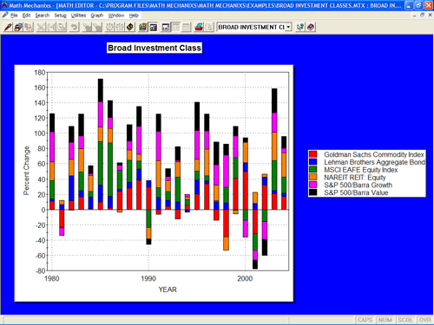Click the red printer toolbar icon
Viewport: 434px width, 325px height.
point(199,27)
